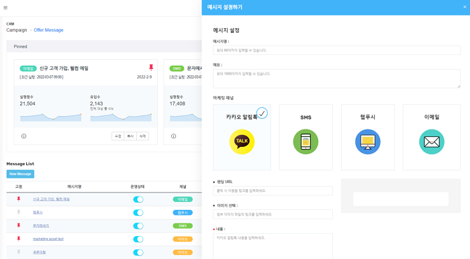Click the 운영상태 column header
470x259 pixels.
pyautogui.click(x=138, y=187)
